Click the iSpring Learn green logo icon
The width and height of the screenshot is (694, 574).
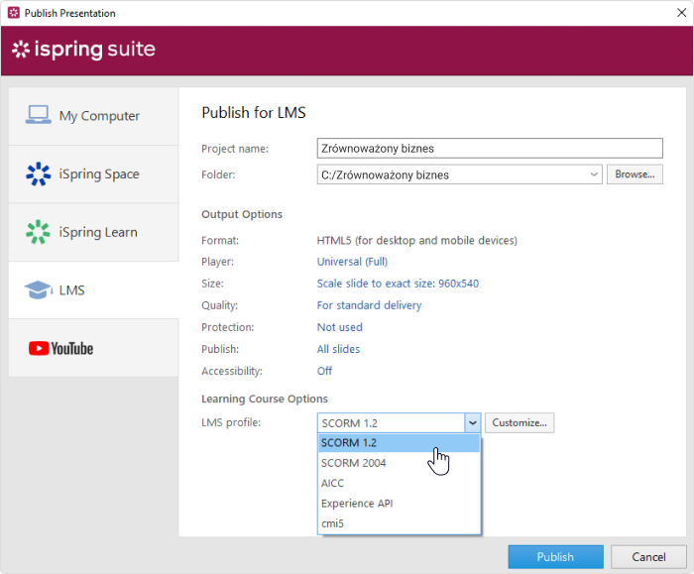pyautogui.click(x=38, y=232)
